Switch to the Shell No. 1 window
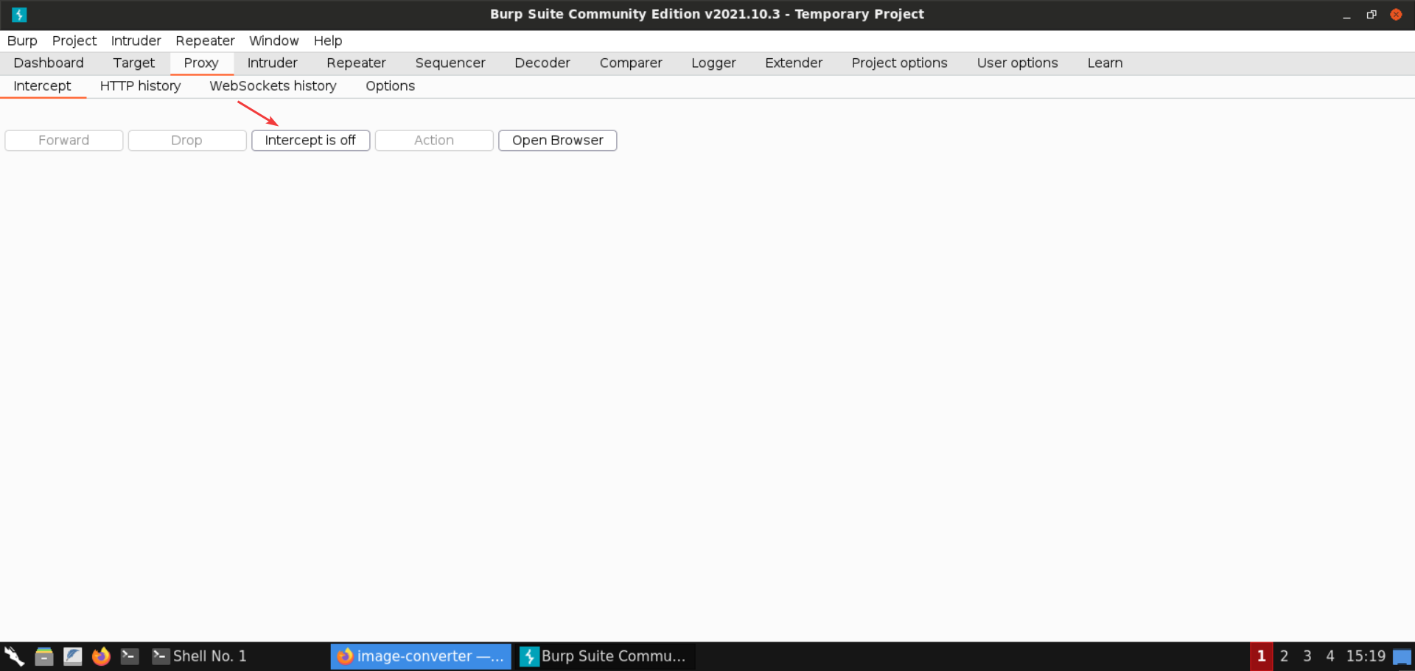This screenshot has width=1415, height=671. [x=199, y=656]
